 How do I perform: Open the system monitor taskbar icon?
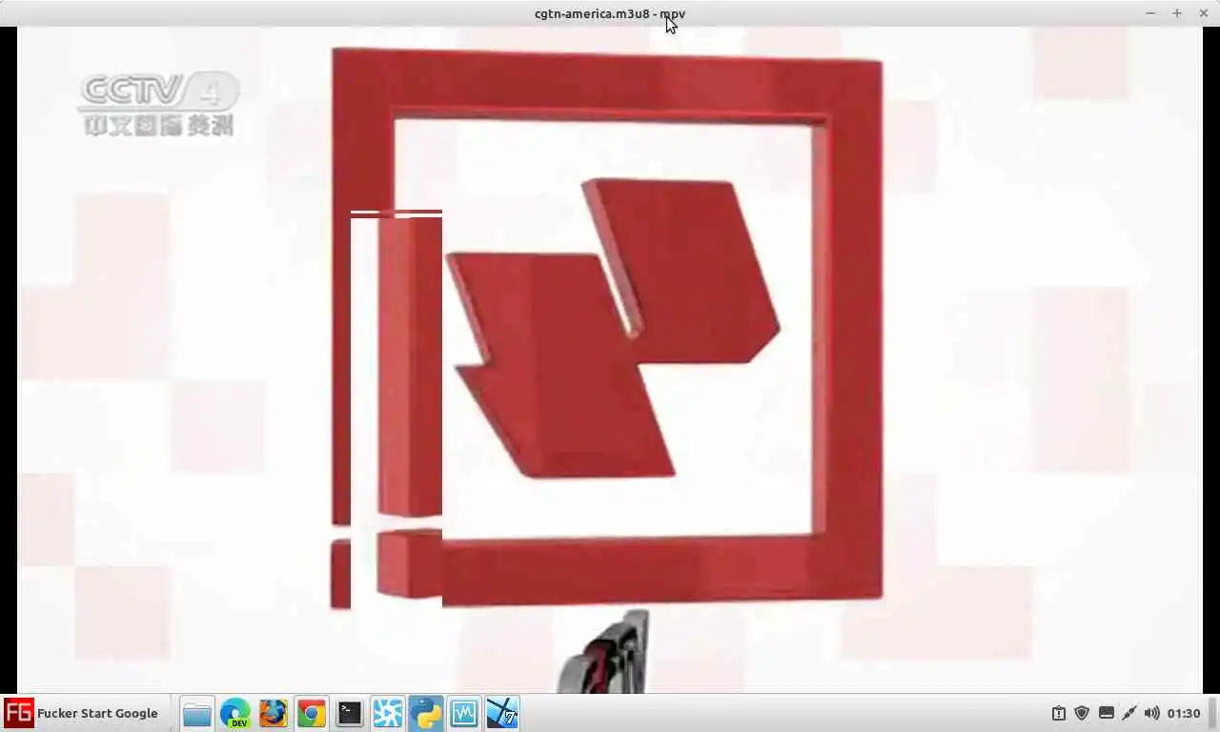click(464, 713)
